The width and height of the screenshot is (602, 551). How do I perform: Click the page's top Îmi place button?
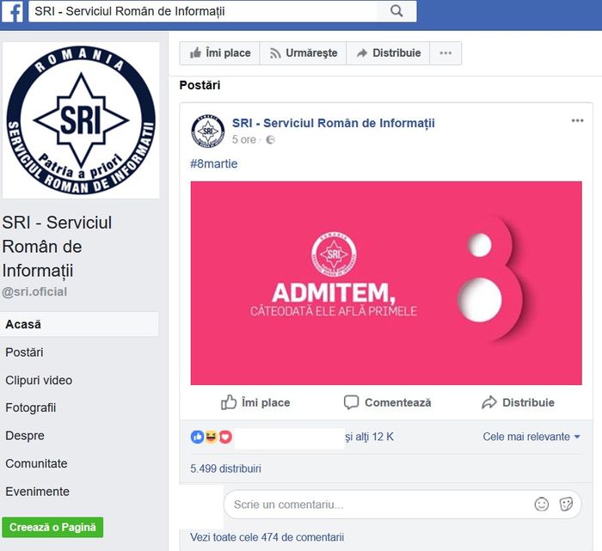pyautogui.click(x=220, y=53)
